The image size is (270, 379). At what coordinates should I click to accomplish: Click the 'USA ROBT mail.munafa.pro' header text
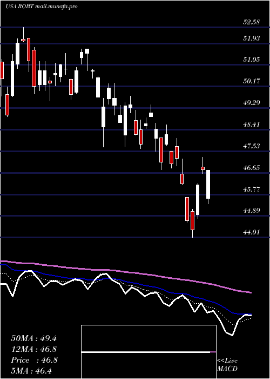tap(42, 6)
